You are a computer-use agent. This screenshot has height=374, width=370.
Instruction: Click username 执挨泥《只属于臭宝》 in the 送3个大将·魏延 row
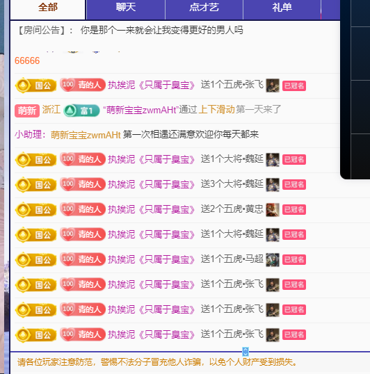[x=151, y=185]
